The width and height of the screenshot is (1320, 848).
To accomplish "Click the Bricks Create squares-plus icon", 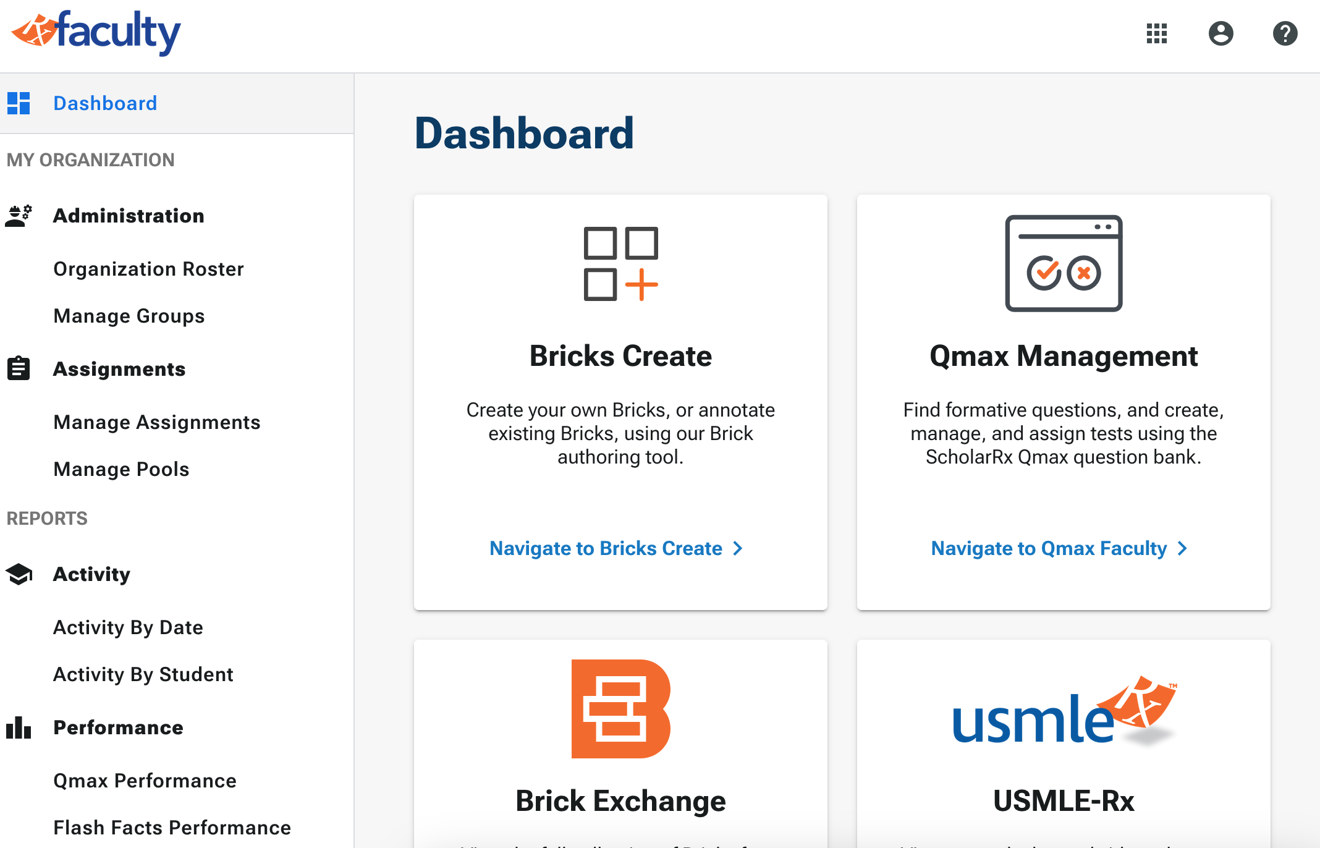I will 620,264.
